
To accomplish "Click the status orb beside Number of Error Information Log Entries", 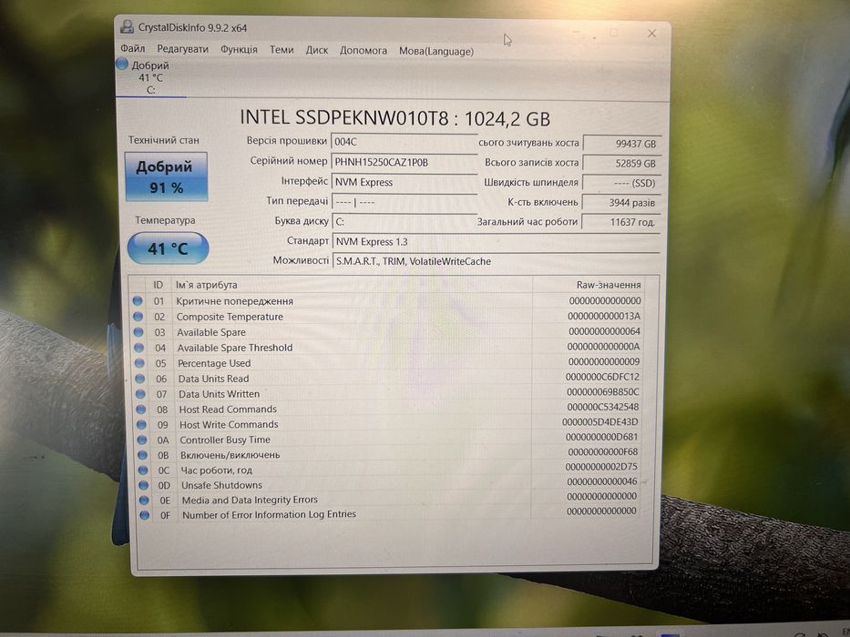I will click(144, 515).
